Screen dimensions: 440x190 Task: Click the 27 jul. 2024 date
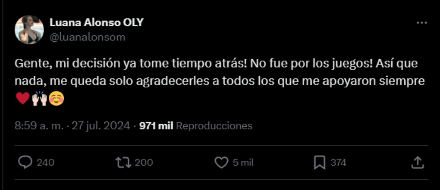click(x=101, y=126)
